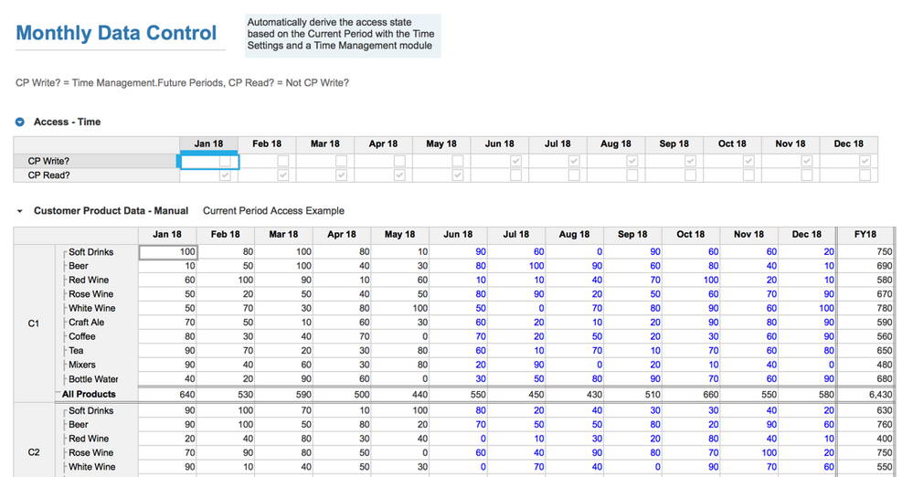Select the FY18 total cell showing 6,430
Viewport: 913px width, 477px height.
[865, 394]
